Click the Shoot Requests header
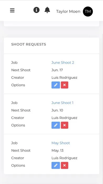 point(29,44)
